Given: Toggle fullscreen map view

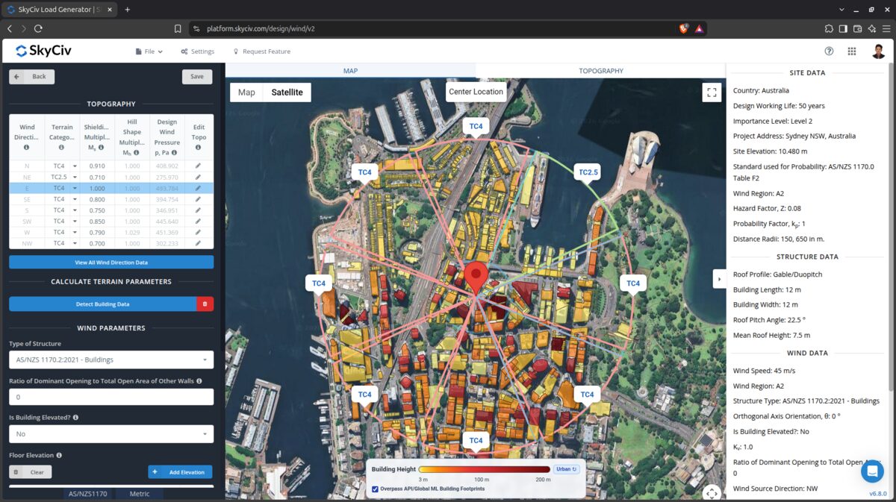Looking at the screenshot, I should tap(712, 92).
